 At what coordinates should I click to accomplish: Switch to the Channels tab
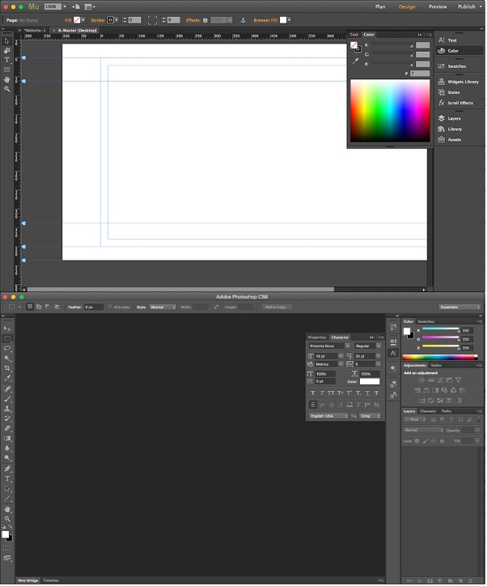pos(428,411)
